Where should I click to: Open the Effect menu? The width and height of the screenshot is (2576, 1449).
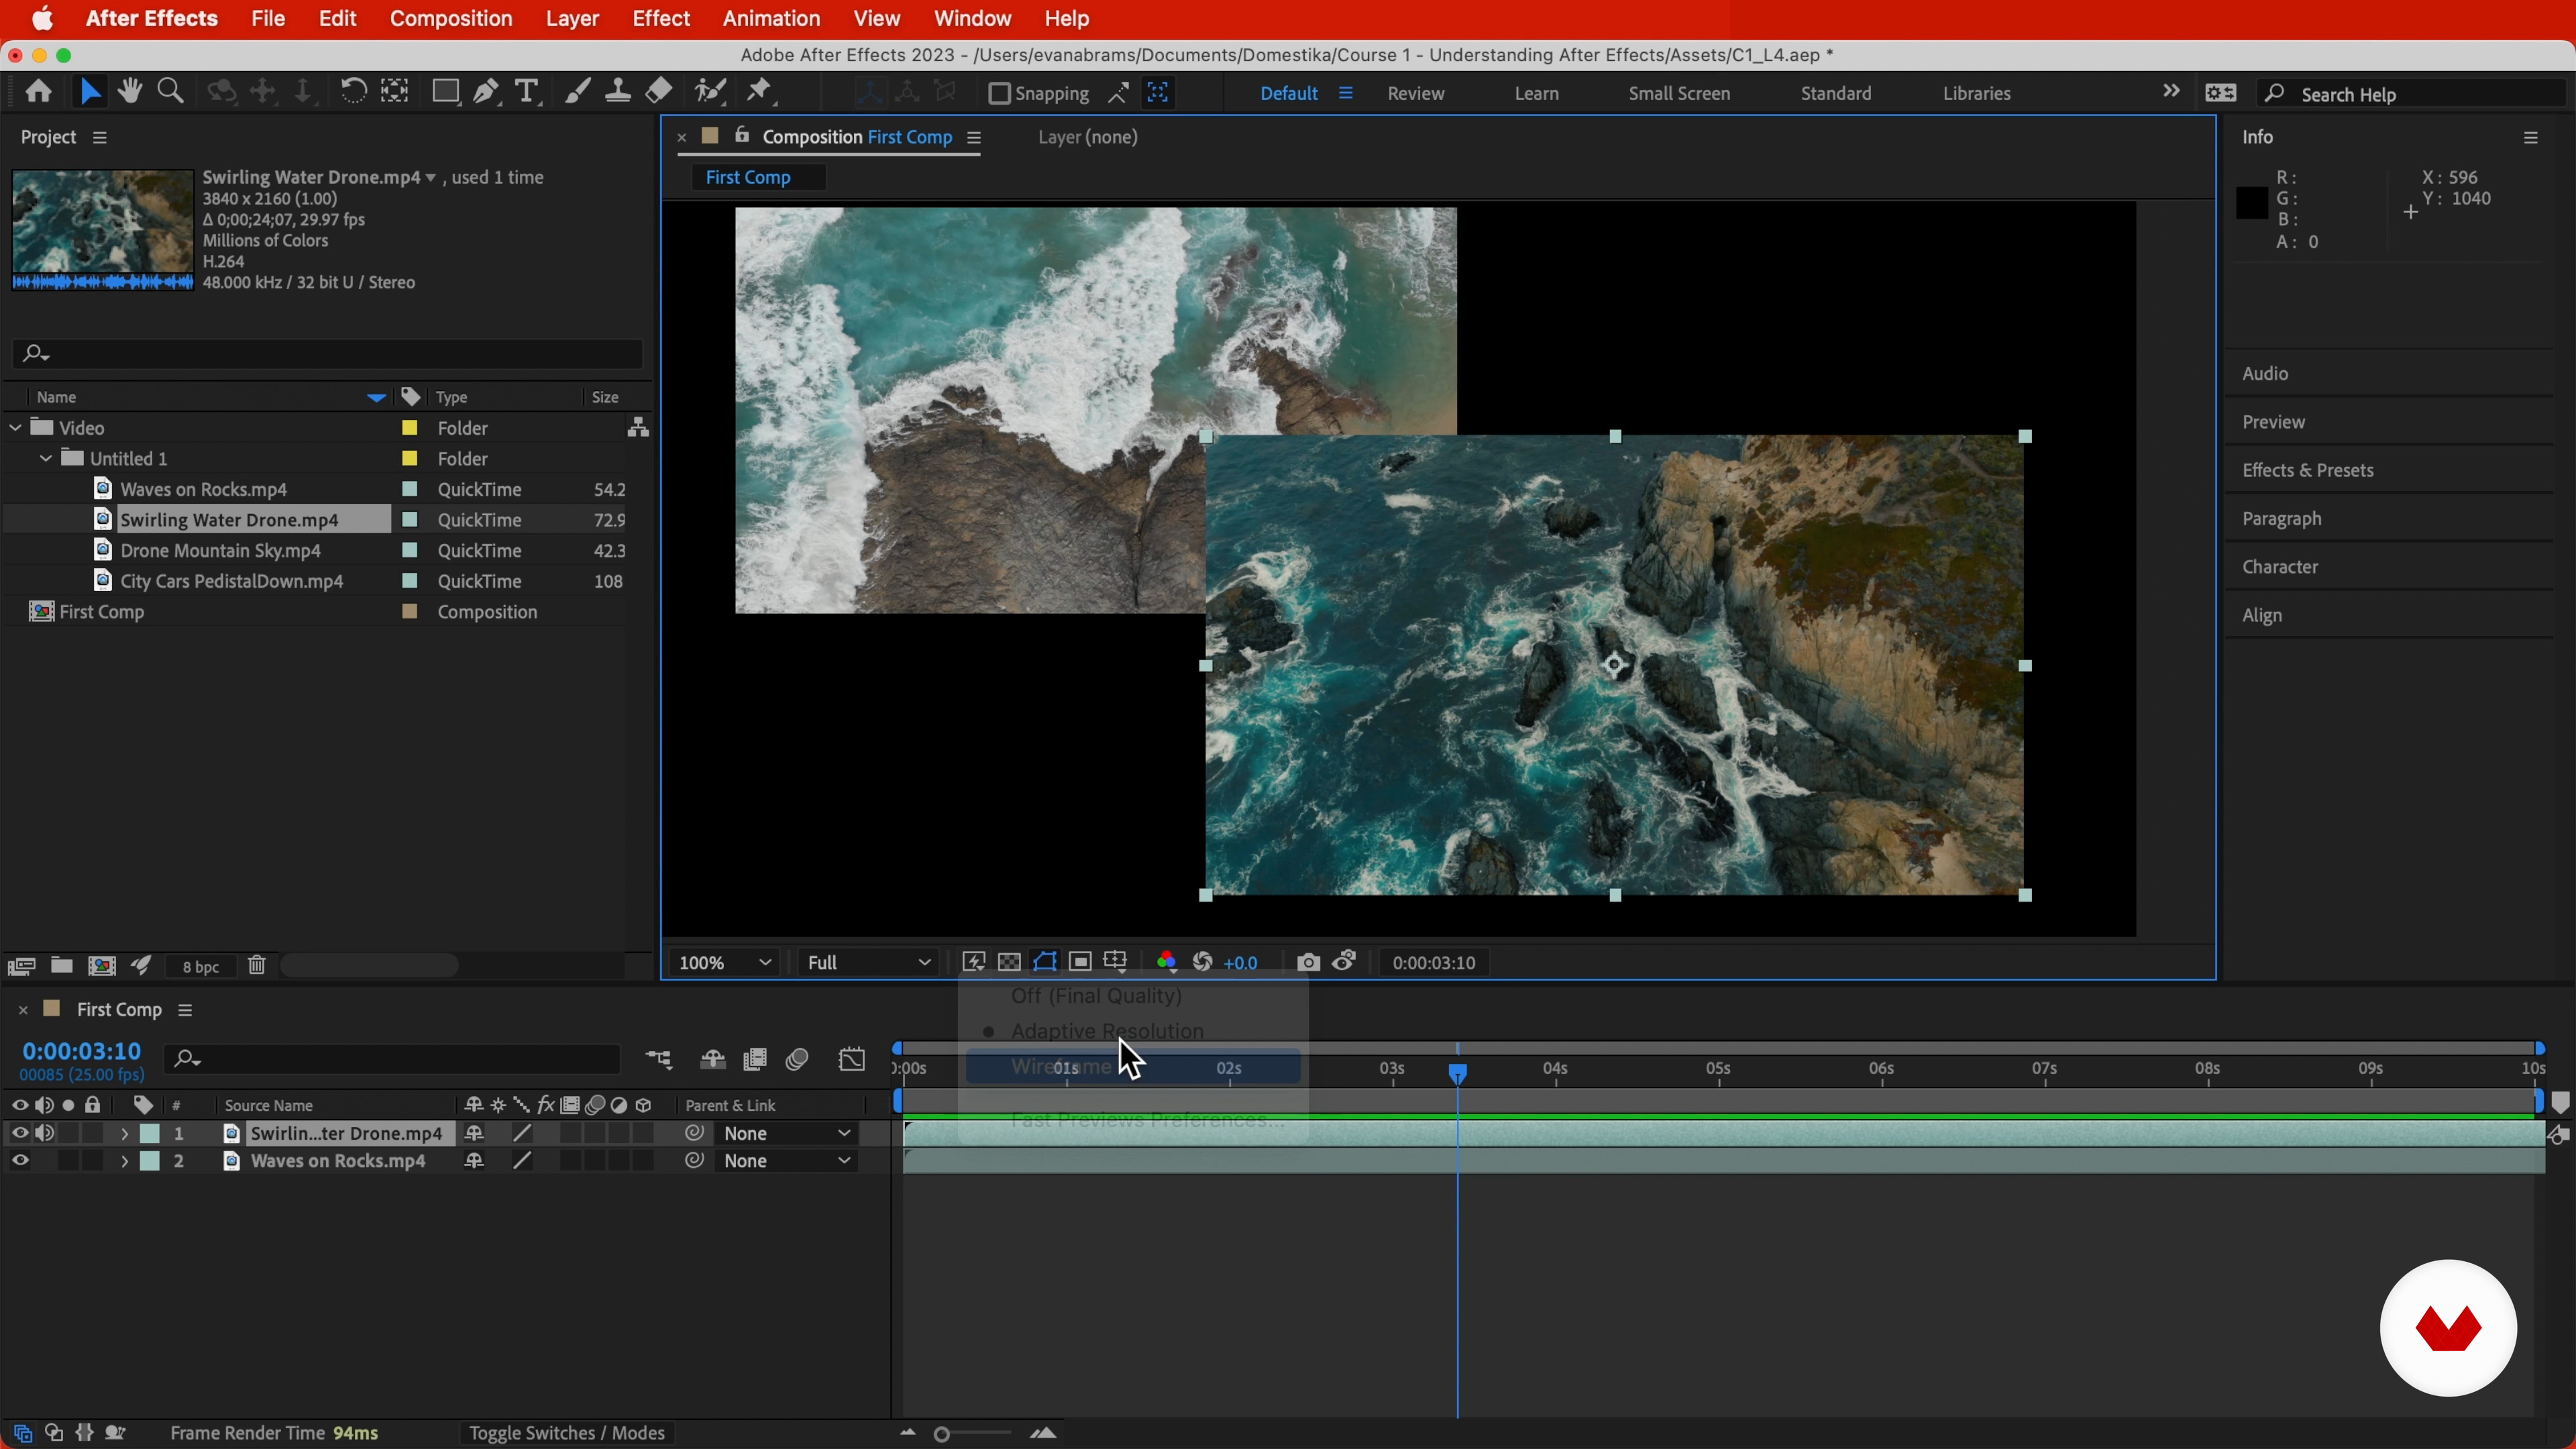pyautogui.click(x=661, y=18)
